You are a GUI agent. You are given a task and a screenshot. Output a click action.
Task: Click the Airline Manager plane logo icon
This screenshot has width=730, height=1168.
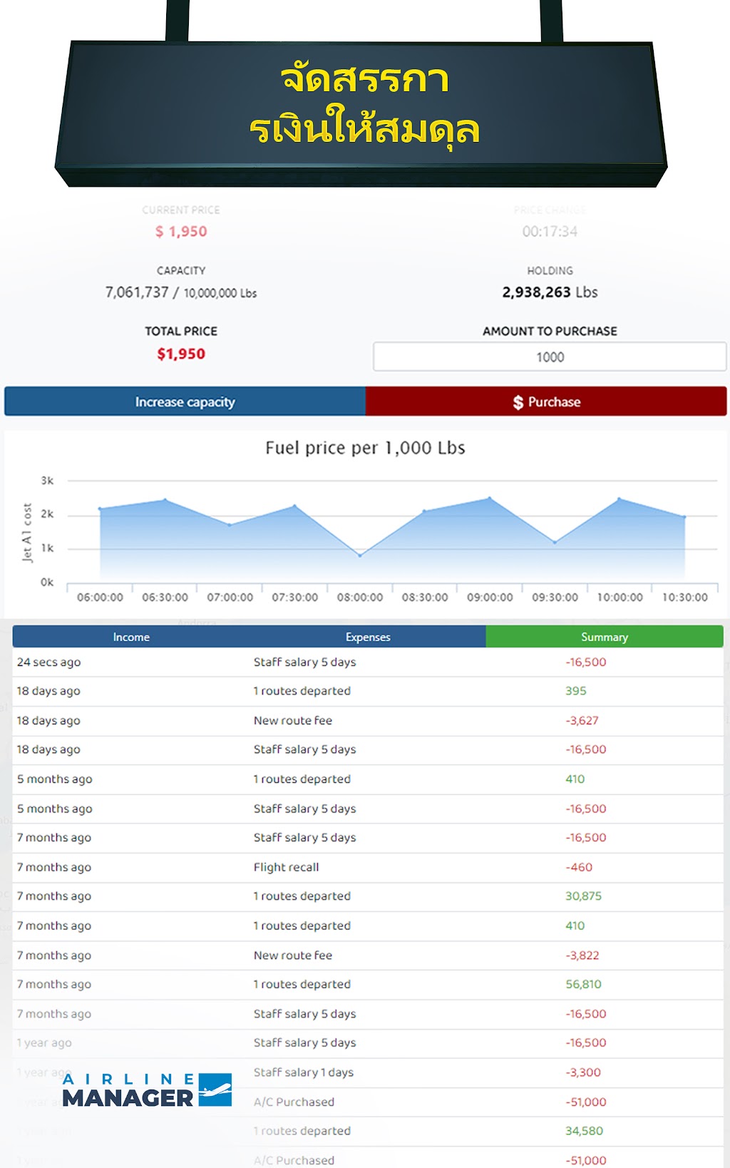tap(215, 1089)
